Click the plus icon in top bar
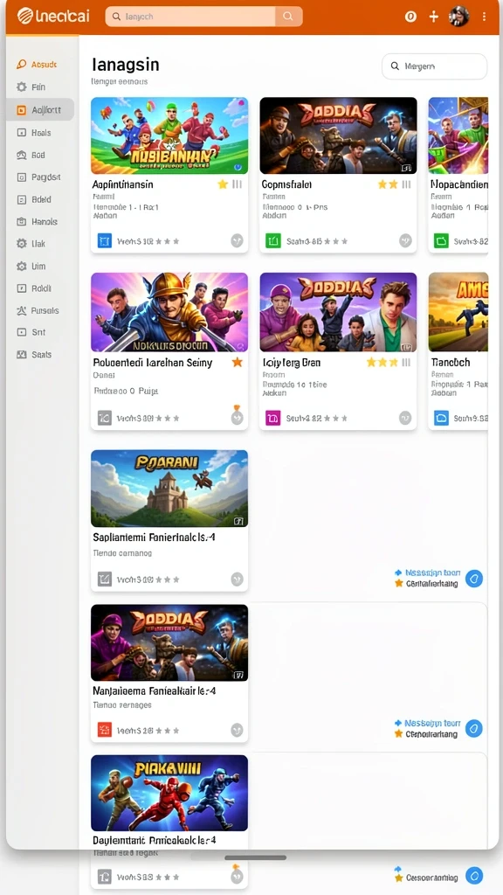503x895 pixels. [x=434, y=17]
